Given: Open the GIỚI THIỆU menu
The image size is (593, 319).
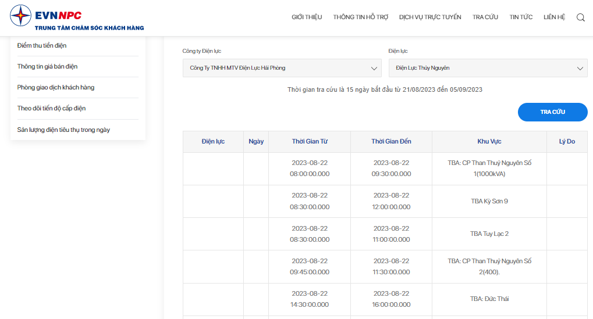Looking at the screenshot, I should tap(307, 17).
